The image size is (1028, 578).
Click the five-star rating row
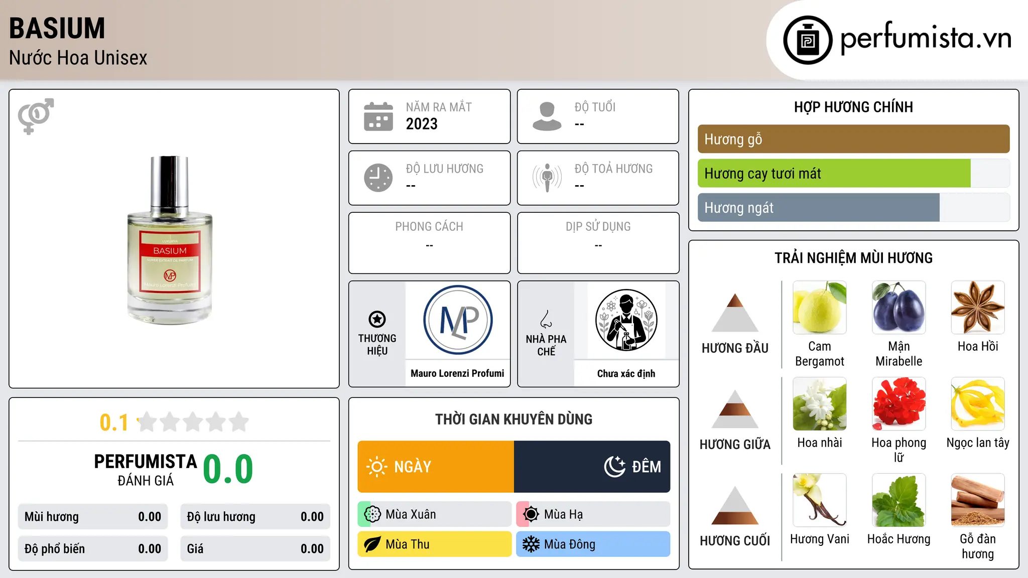193,422
